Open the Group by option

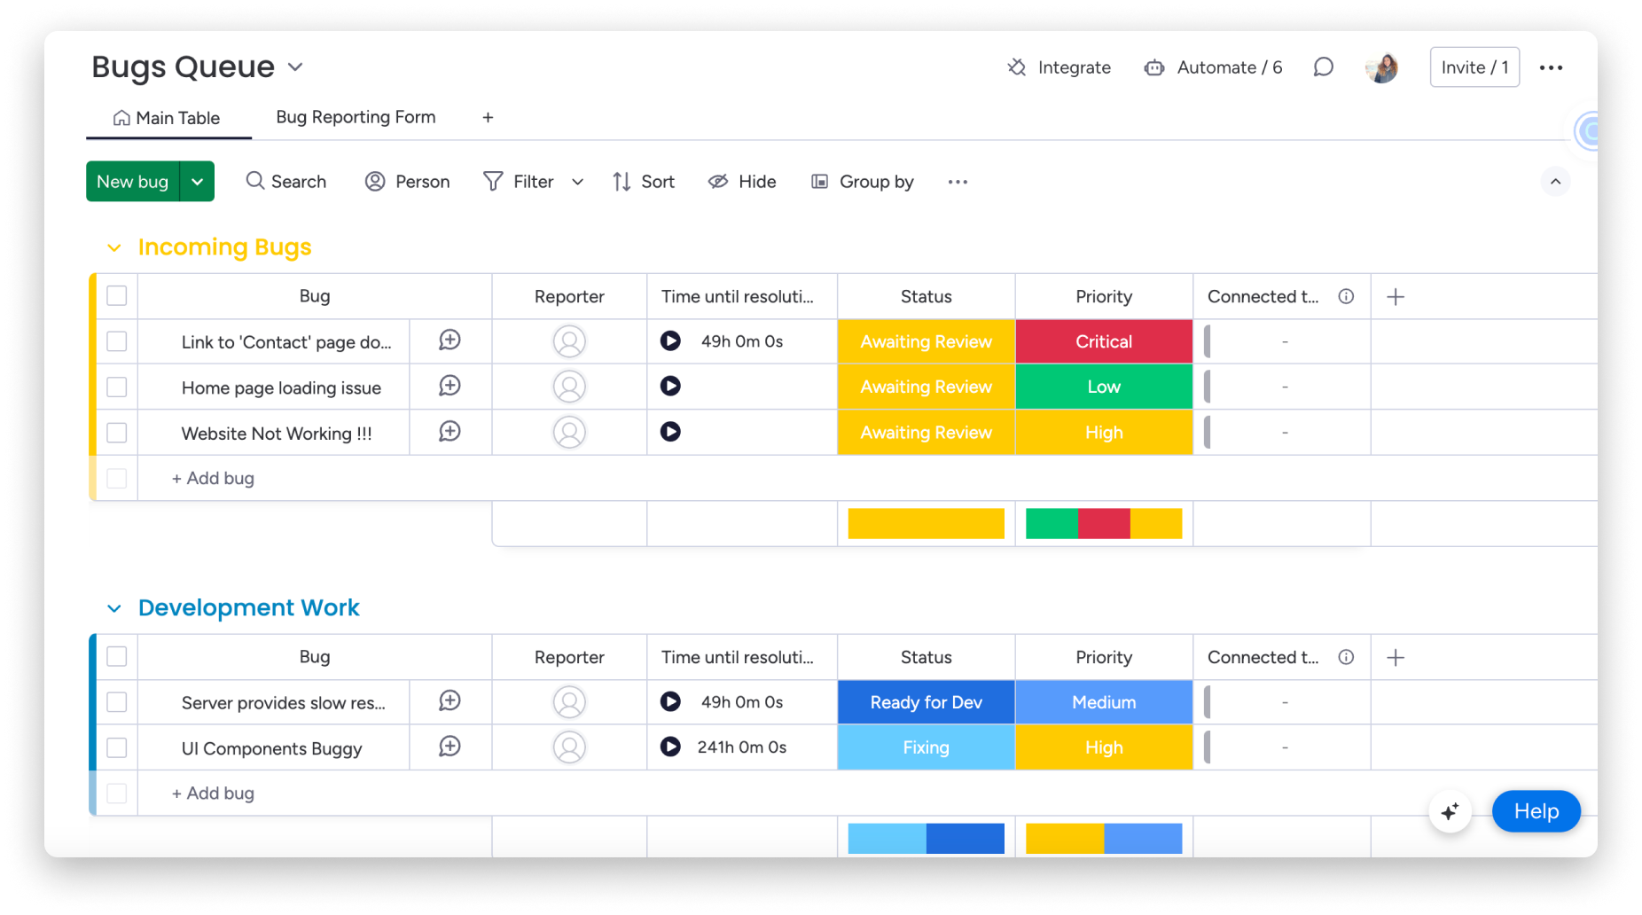[861, 181]
